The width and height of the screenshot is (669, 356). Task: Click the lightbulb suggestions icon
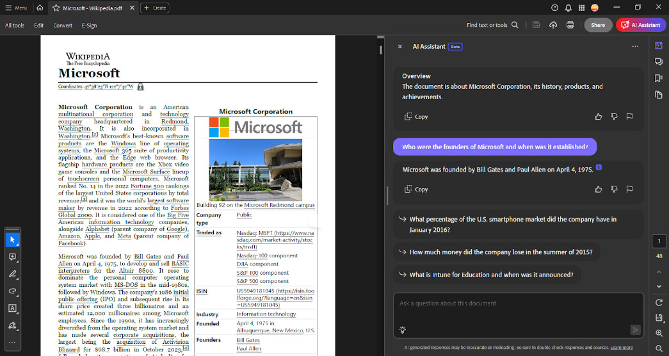(402, 330)
